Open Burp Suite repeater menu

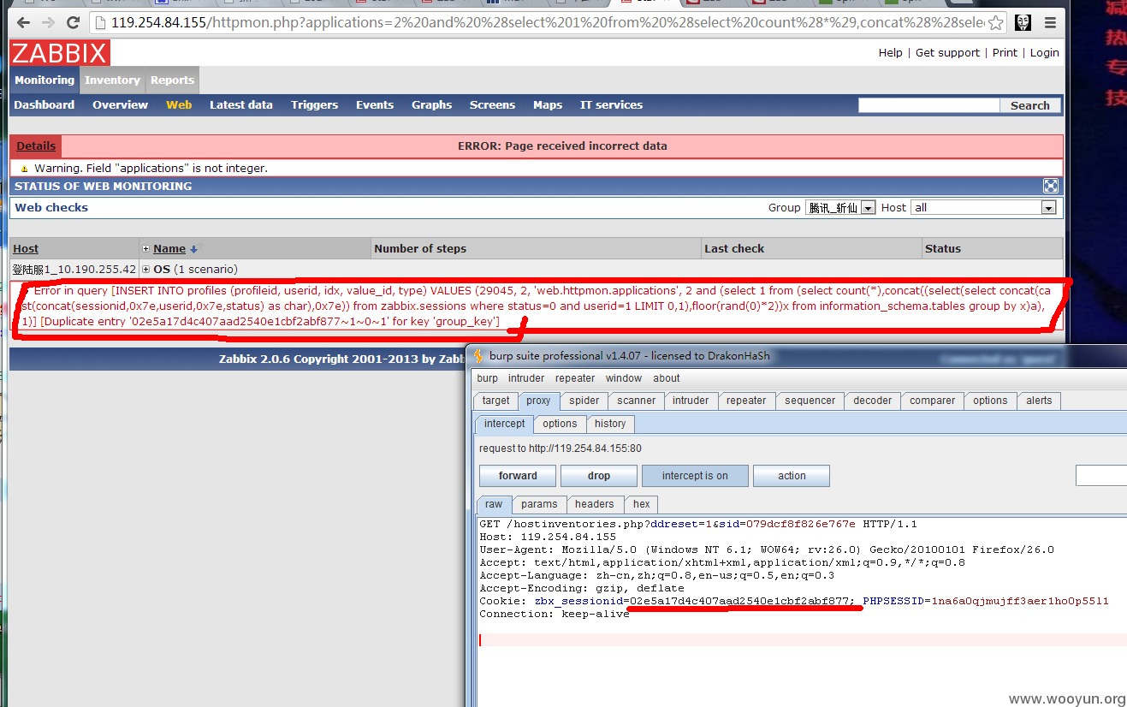point(575,378)
